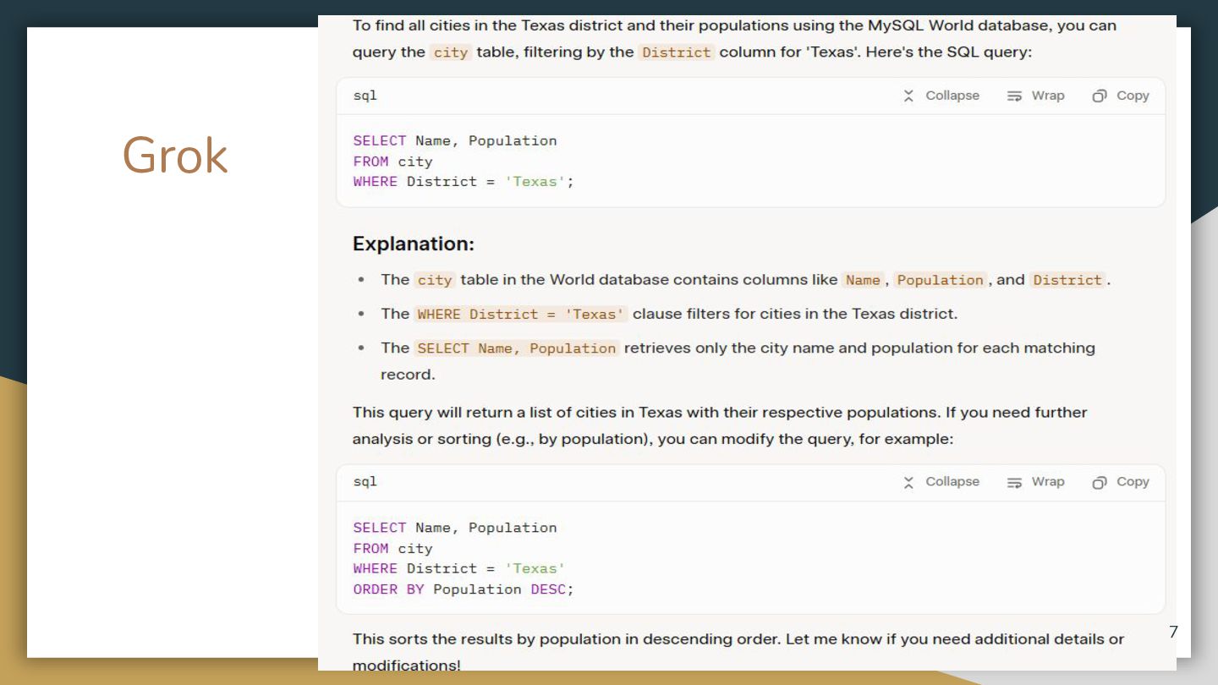Click the highlighted 'District' chip in the intro paragraph
This screenshot has height=685, width=1218.
coord(676,52)
